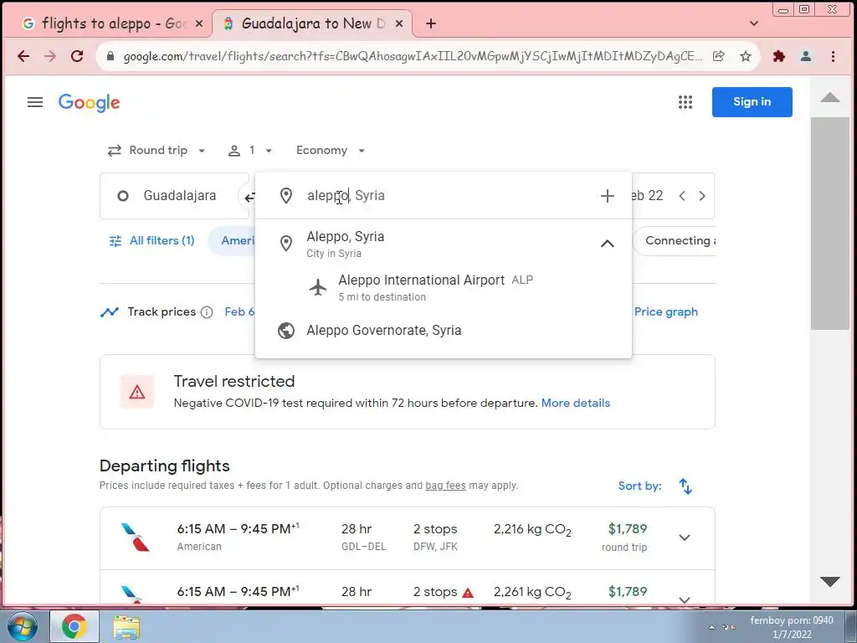857x643 pixels.
Task: Open the Chrome profile icon
Action: point(806,56)
